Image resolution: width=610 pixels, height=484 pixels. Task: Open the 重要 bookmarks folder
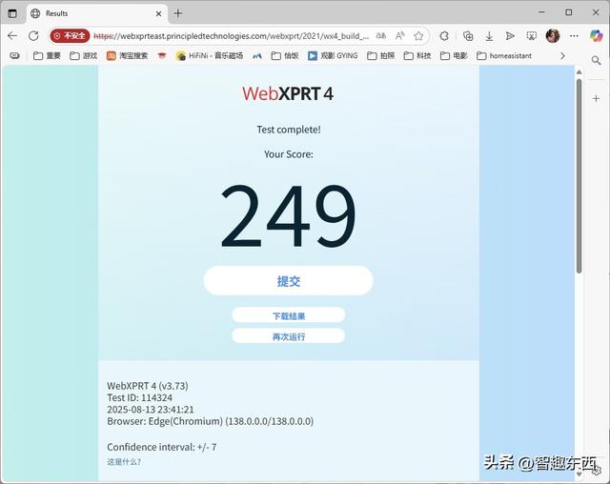tap(47, 56)
